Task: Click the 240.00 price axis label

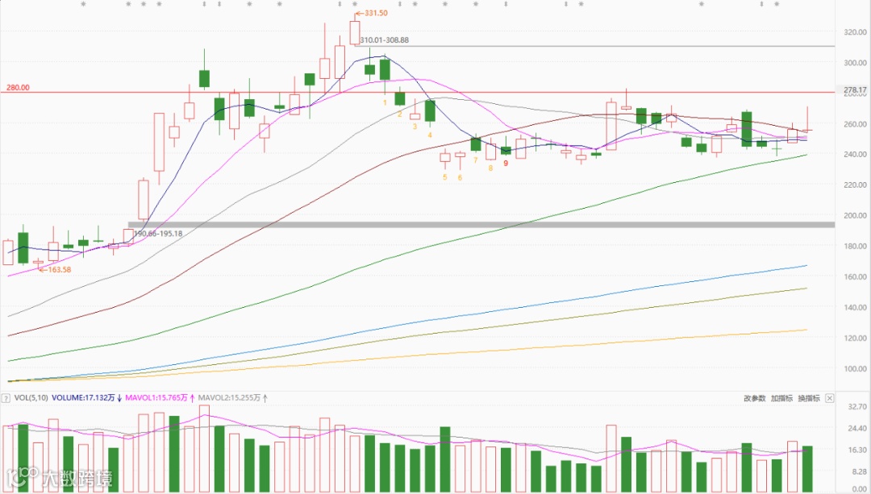Action: tap(855, 154)
